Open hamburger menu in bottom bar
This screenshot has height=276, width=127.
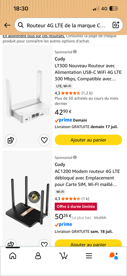(89, 256)
